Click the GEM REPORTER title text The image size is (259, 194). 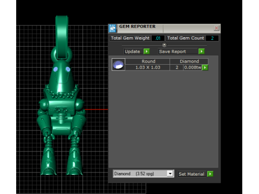pos(138,26)
